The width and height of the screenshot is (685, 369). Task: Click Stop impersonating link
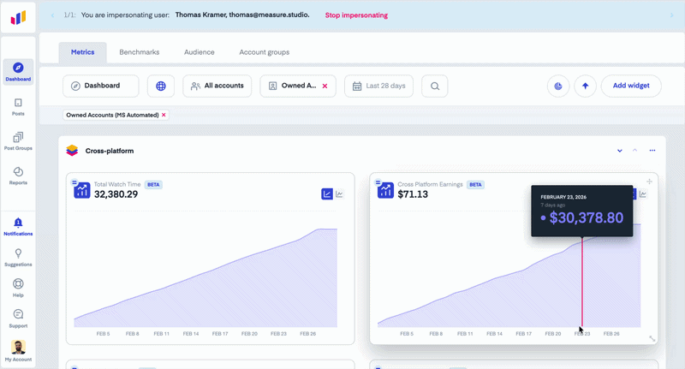point(356,15)
